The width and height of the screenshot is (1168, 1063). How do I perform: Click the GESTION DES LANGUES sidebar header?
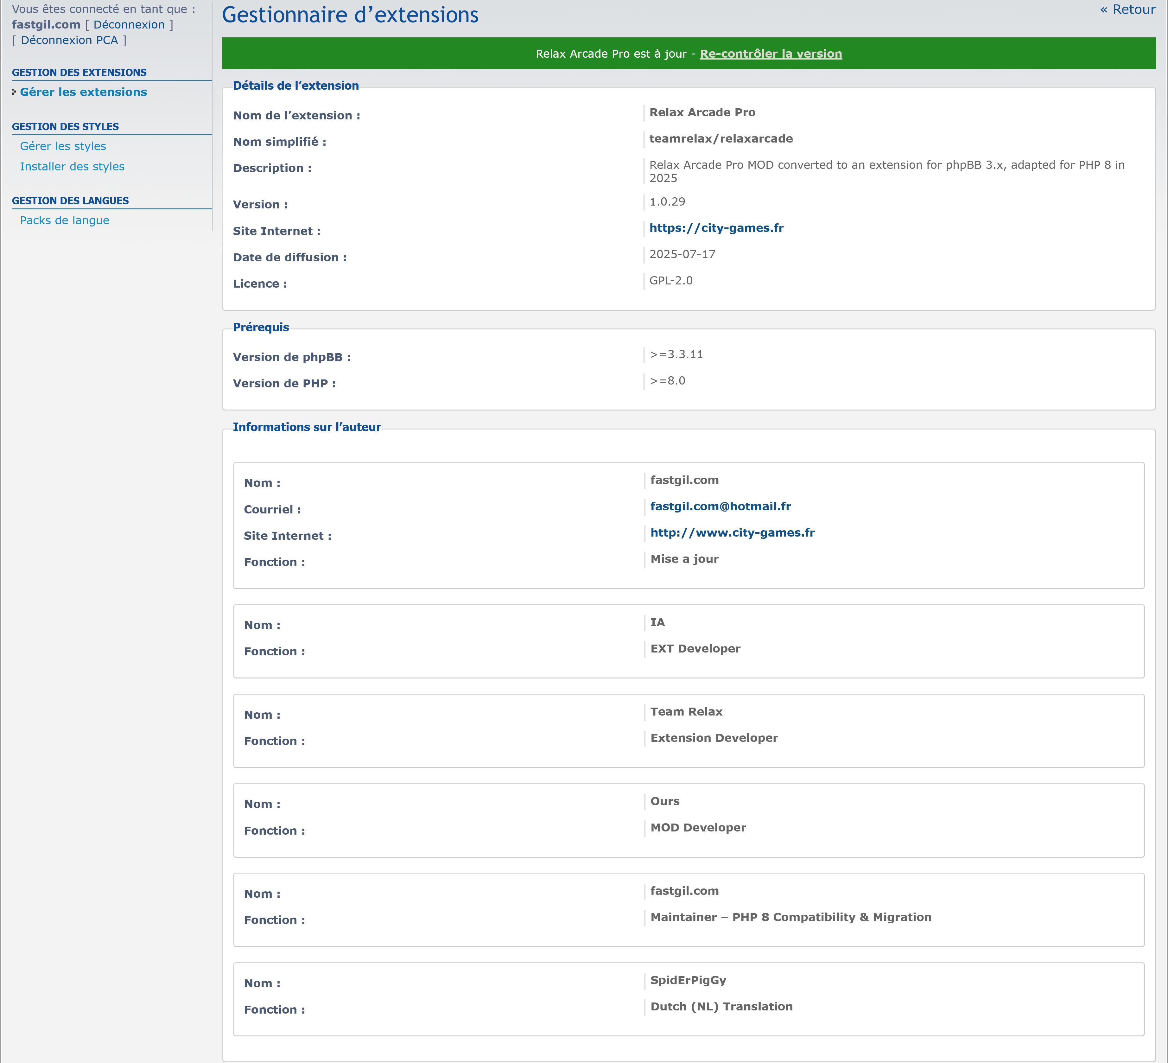pos(70,201)
